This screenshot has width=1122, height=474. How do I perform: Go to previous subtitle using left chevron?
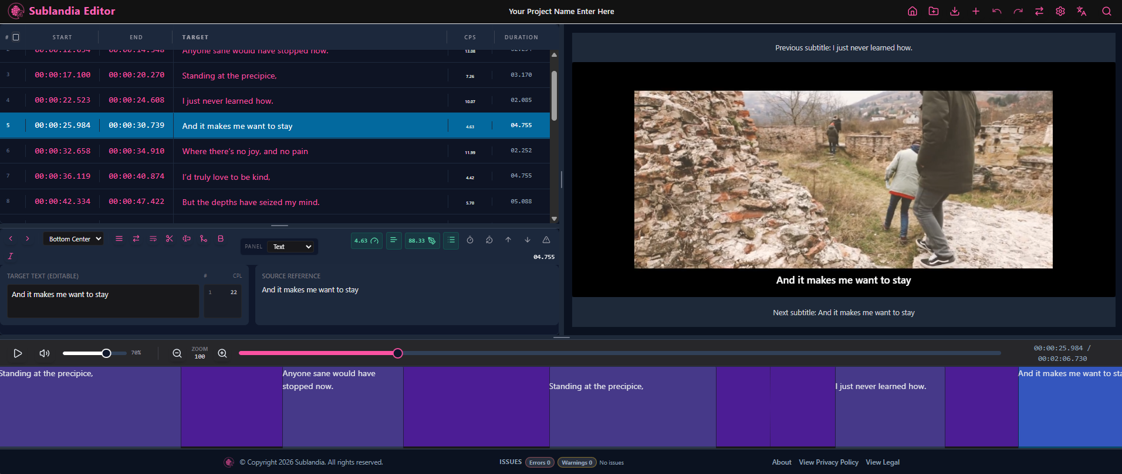pos(11,238)
